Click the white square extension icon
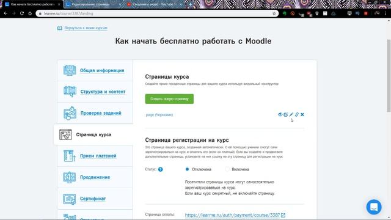This screenshot has width=391, height=220. [x=325, y=13]
